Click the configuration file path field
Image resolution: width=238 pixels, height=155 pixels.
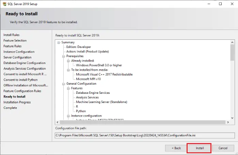tap(145, 135)
